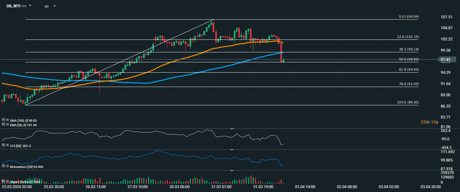The width and height of the screenshot is (460, 192).
Task: Remove the CCI [20] indicator
Action: pyautogui.click(x=7, y=145)
